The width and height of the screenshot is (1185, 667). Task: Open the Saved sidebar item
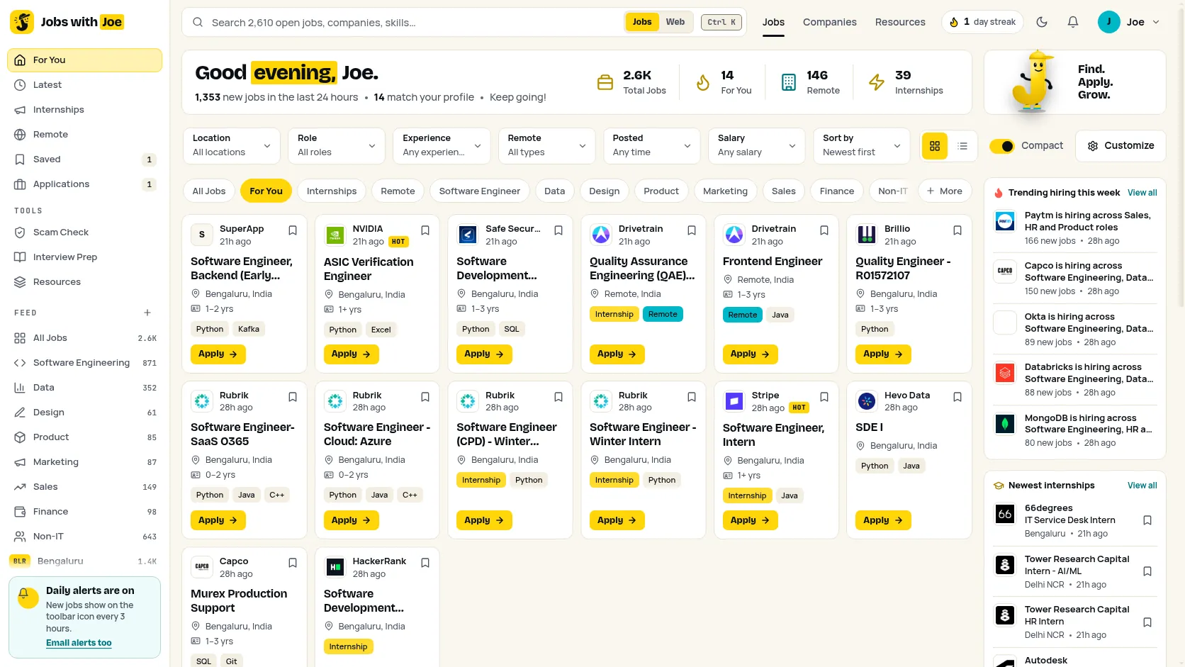click(84, 159)
